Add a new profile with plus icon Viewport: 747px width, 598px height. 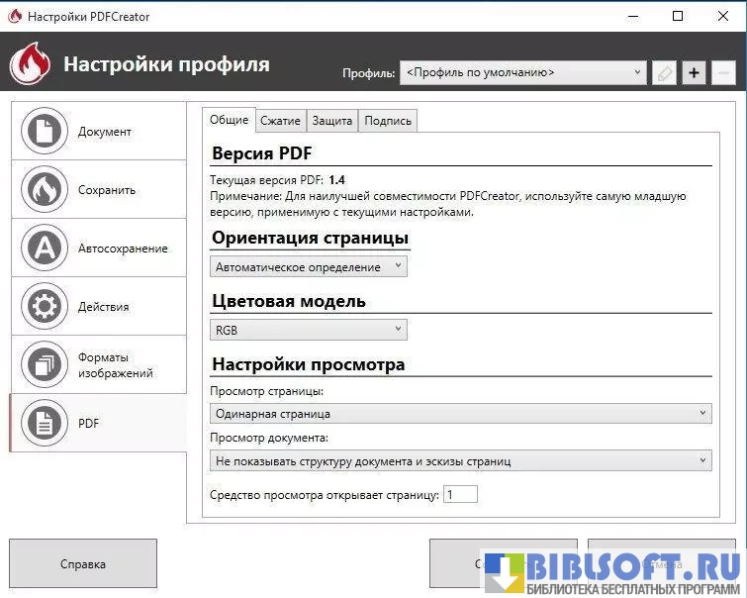(694, 72)
